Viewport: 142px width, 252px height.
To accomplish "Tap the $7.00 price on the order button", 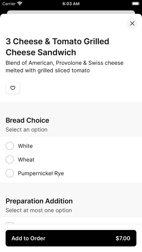I will (x=123, y=238).
